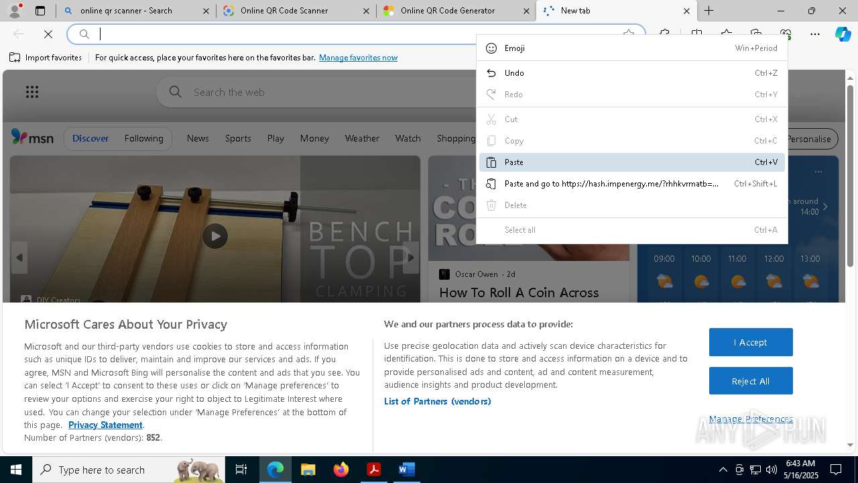
Task: Play the bench top clamping video
Action: tap(215, 236)
